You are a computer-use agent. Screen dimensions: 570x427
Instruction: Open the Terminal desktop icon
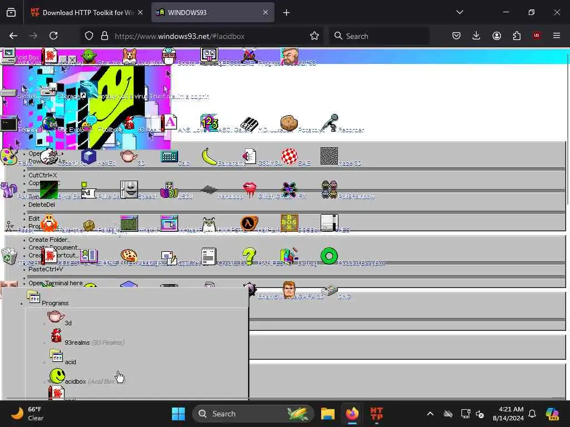(x=9, y=123)
